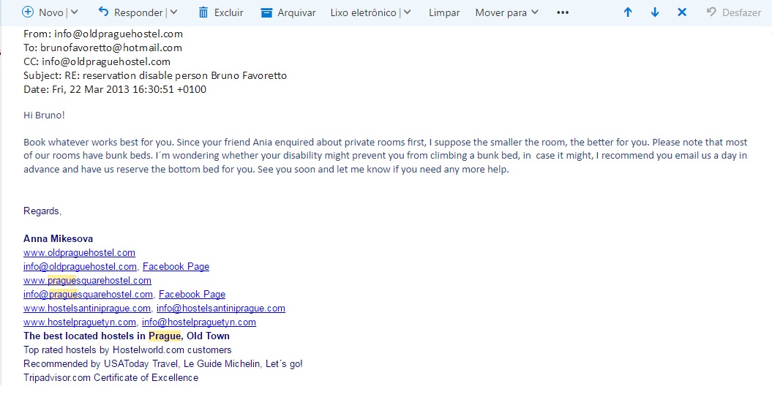
Task: Expand the Novo dropdown arrow
Action: coord(75,12)
